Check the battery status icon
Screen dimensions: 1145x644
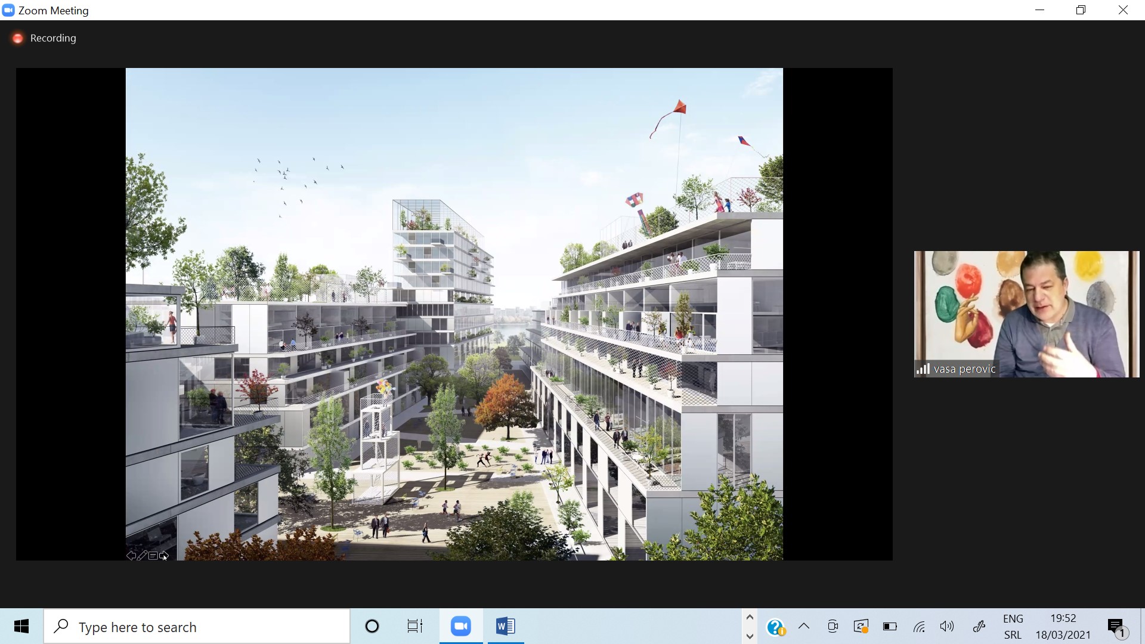[890, 626]
